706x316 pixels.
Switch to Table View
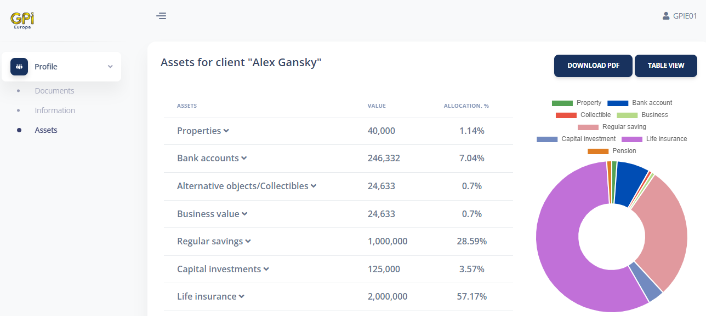(x=666, y=66)
